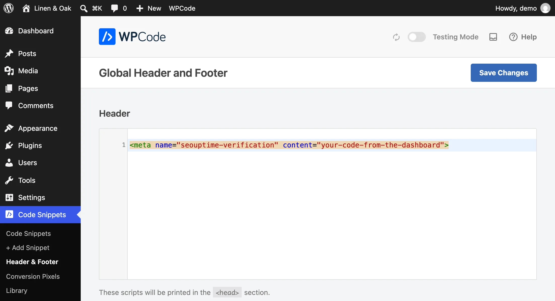The width and height of the screenshot is (555, 301).
Task: Choose + Add Snippet submenu item
Action: (28, 248)
